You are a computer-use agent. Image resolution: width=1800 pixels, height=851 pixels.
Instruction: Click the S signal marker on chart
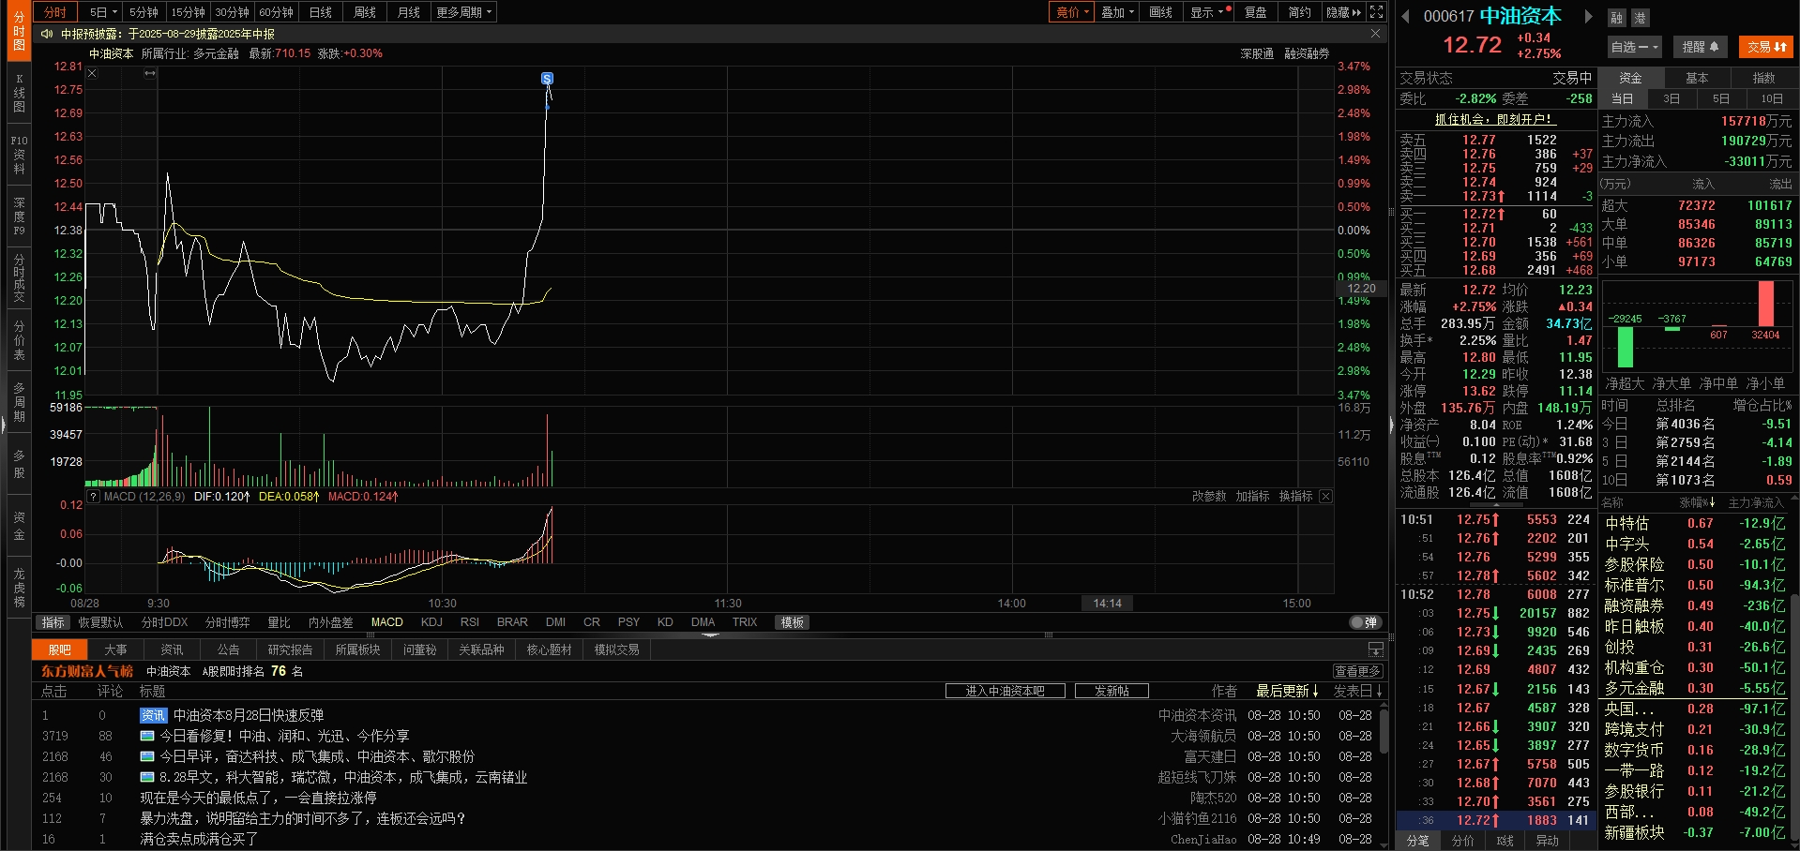tap(547, 79)
